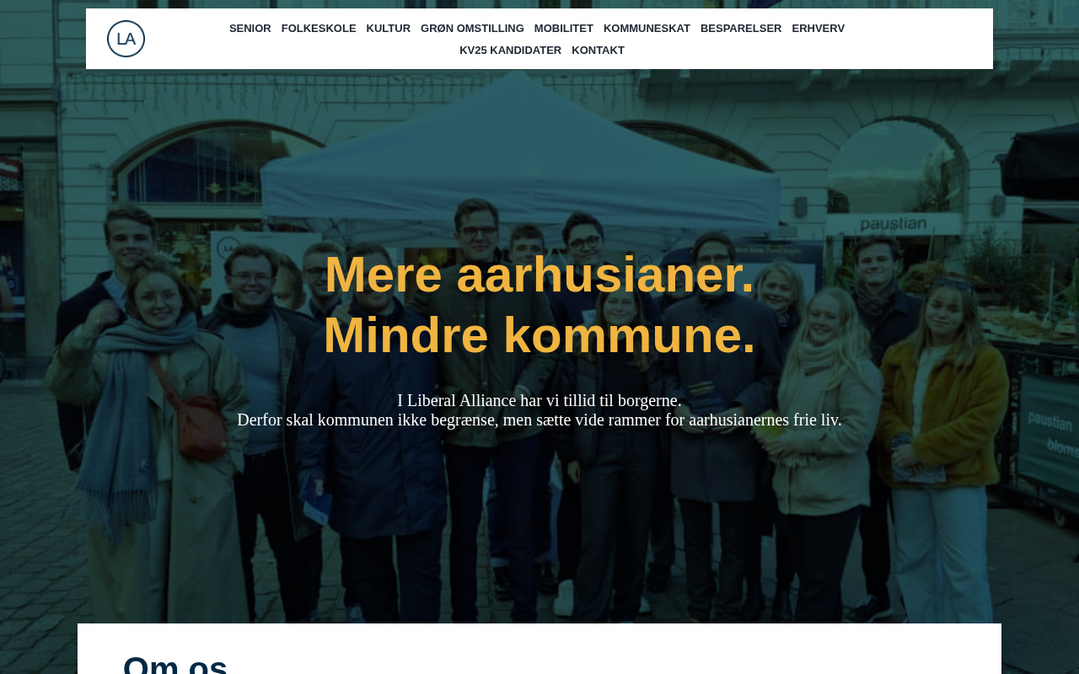Screen dimensions: 1079x674
Task: Navigate to KOMMUNESKAT
Action: 647,29
